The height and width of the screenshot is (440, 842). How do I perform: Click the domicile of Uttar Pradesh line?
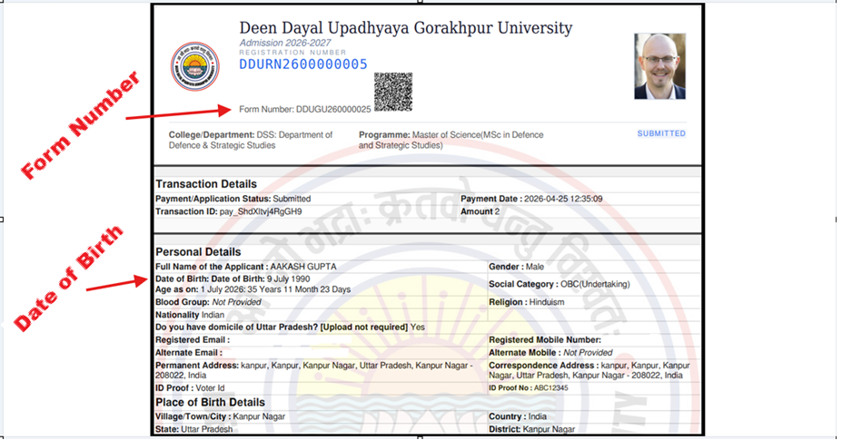click(x=290, y=328)
